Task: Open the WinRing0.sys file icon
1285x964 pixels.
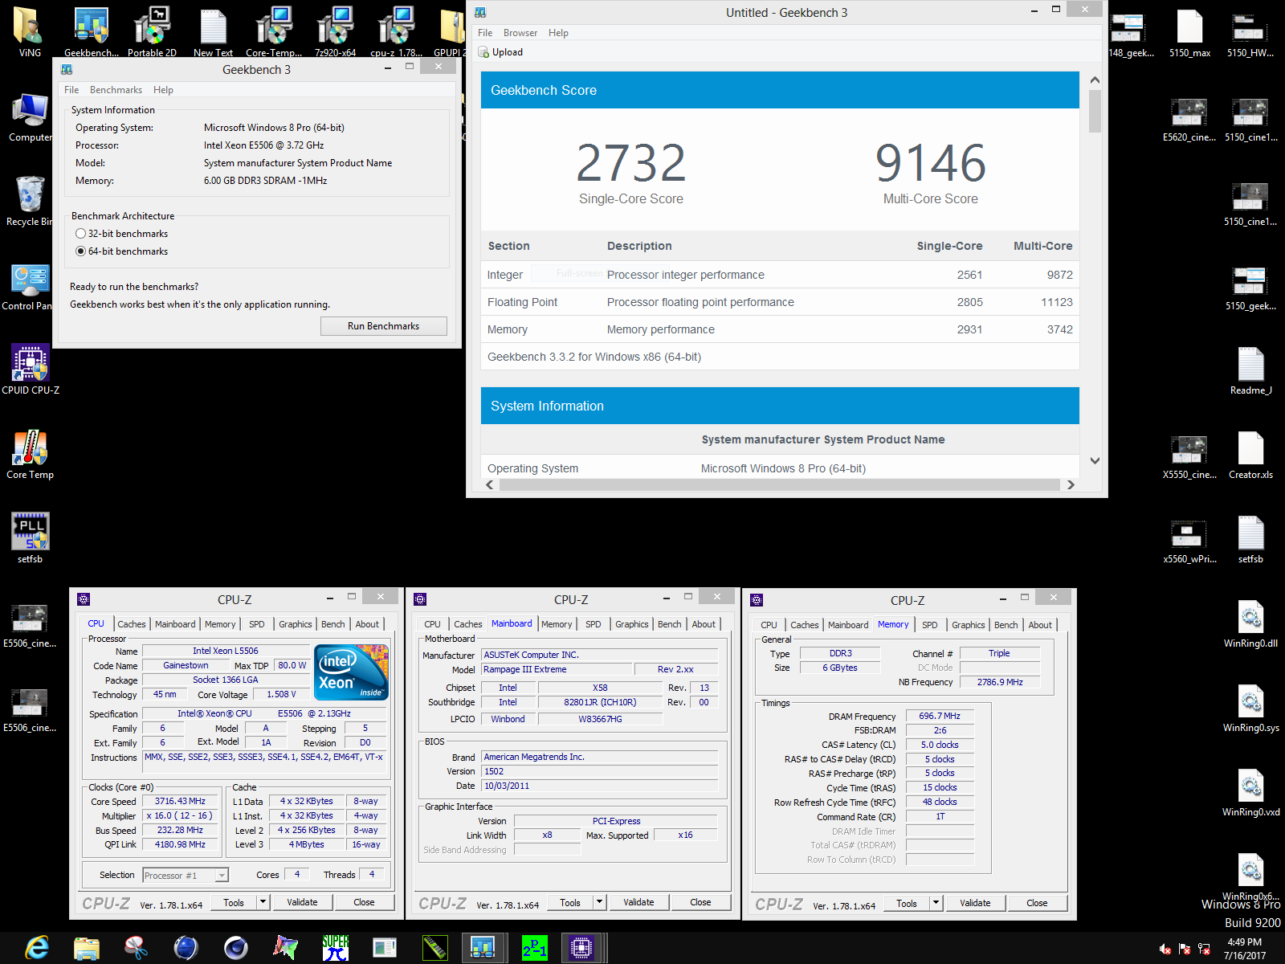Action: click(1250, 708)
